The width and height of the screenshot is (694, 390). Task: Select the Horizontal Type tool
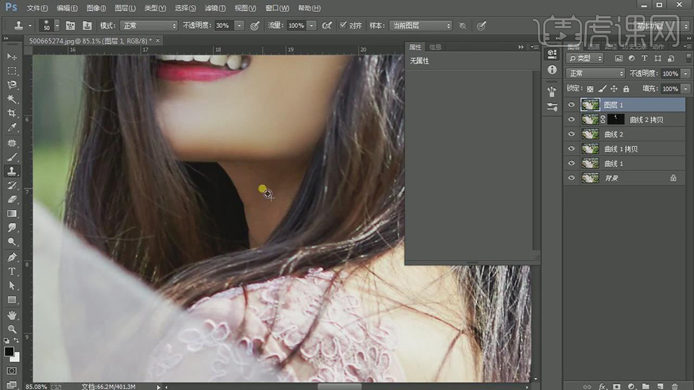[x=12, y=271]
